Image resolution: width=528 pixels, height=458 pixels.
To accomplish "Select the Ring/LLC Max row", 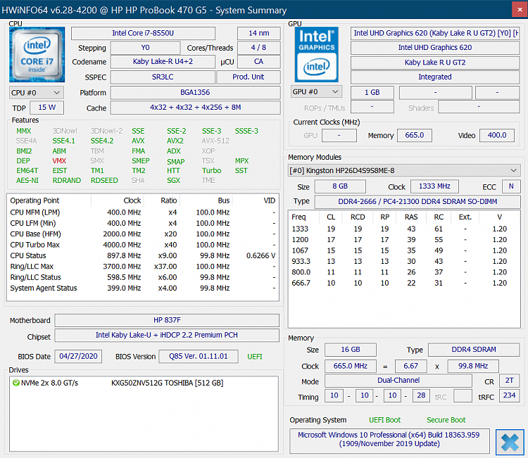I will 143,266.
